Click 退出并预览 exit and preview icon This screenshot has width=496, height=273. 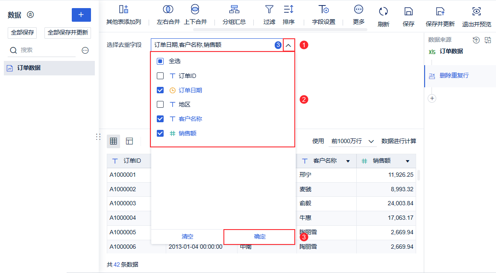tap(476, 11)
